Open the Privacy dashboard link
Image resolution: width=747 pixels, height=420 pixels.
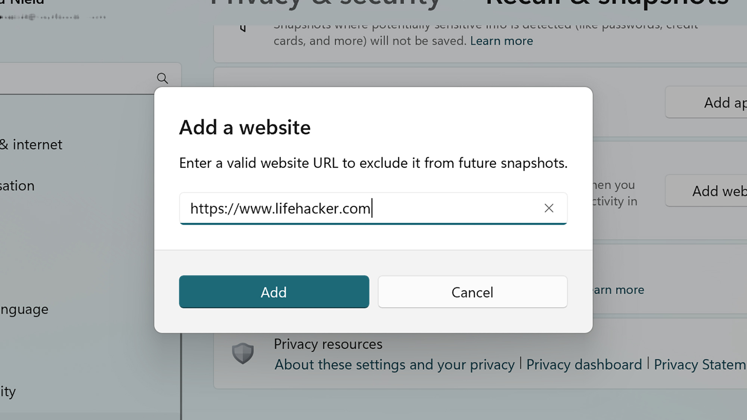tap(584, 364)
